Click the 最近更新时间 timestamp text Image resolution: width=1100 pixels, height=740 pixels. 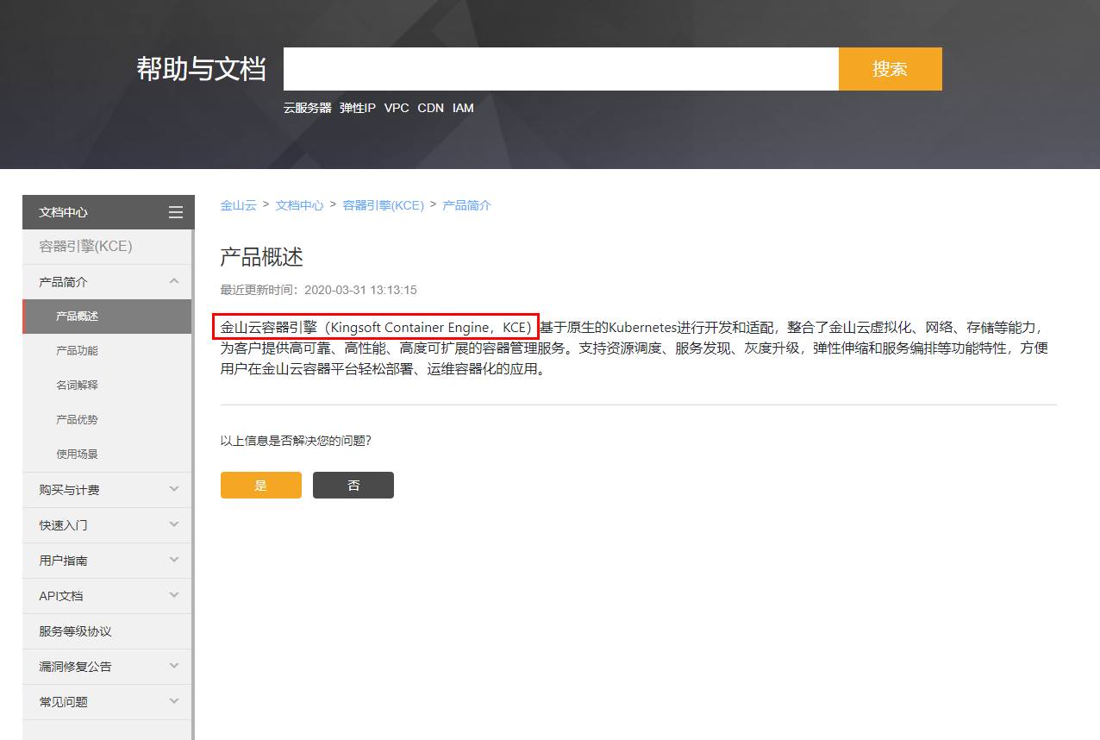pyautogui.click(x=319, y=290)
